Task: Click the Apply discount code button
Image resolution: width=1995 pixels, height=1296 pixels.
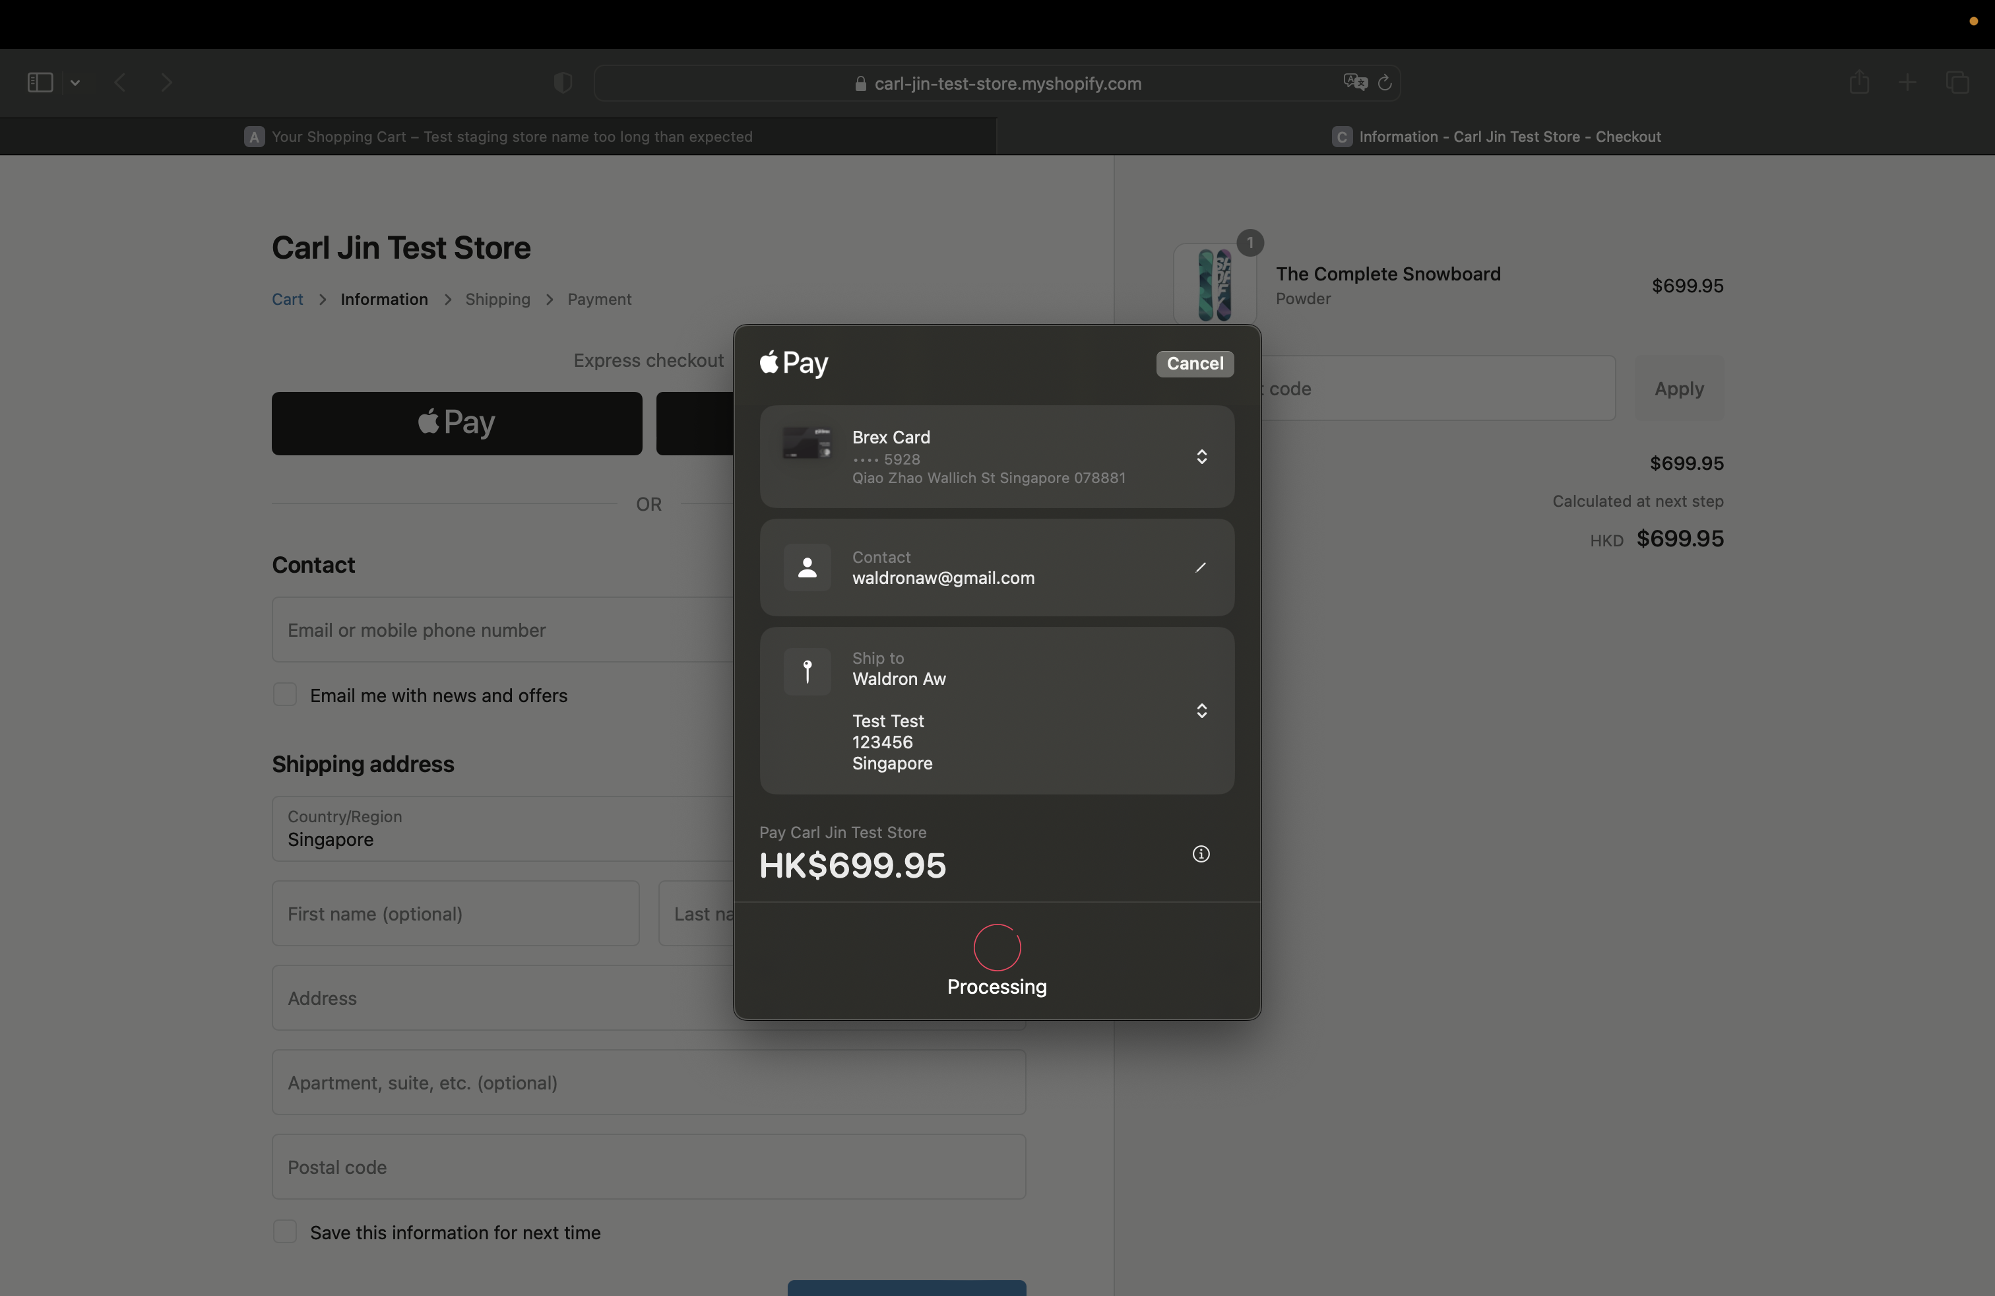Action: tap(1678, 388)
